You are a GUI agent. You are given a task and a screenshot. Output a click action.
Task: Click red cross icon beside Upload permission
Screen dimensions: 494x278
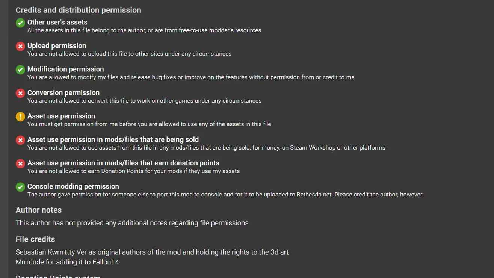(x=20, y=46)
